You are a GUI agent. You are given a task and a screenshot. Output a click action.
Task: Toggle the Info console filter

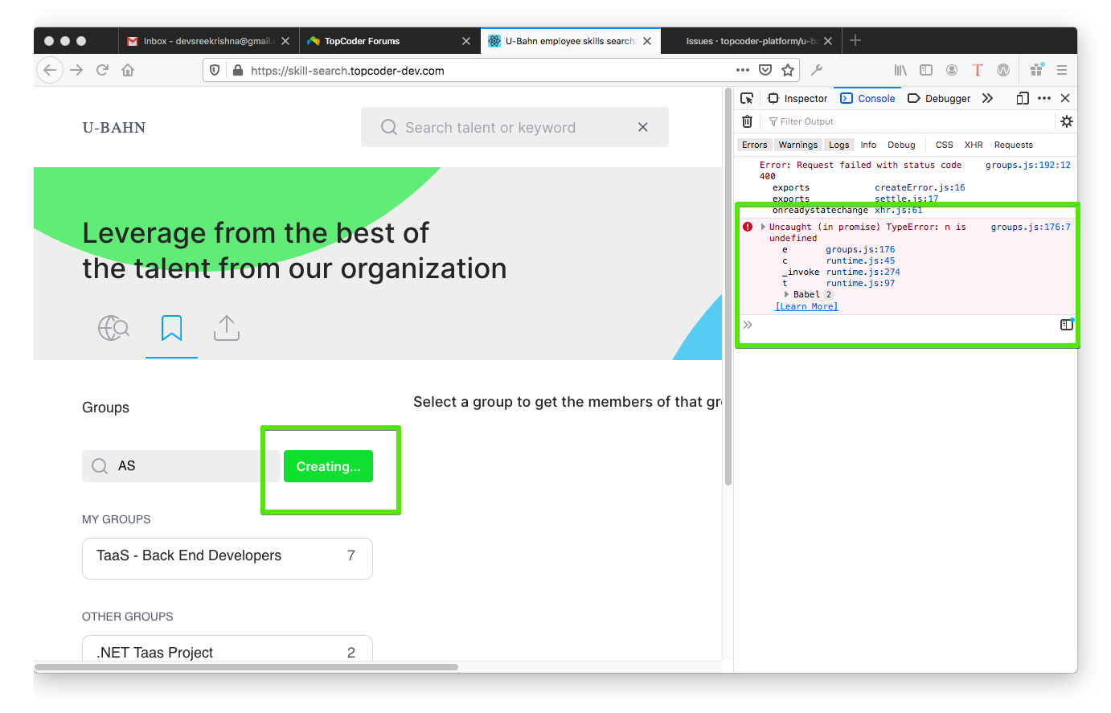point(868,145)
